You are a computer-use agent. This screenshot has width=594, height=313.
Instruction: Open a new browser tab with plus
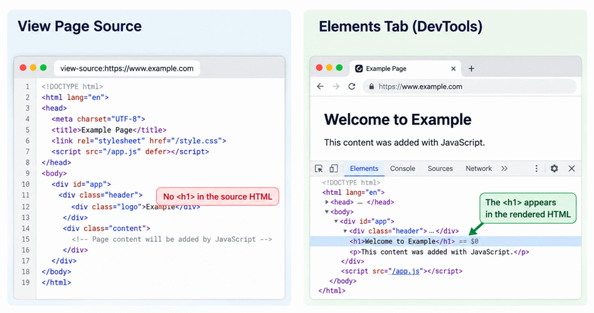click(x=471, y=69)
